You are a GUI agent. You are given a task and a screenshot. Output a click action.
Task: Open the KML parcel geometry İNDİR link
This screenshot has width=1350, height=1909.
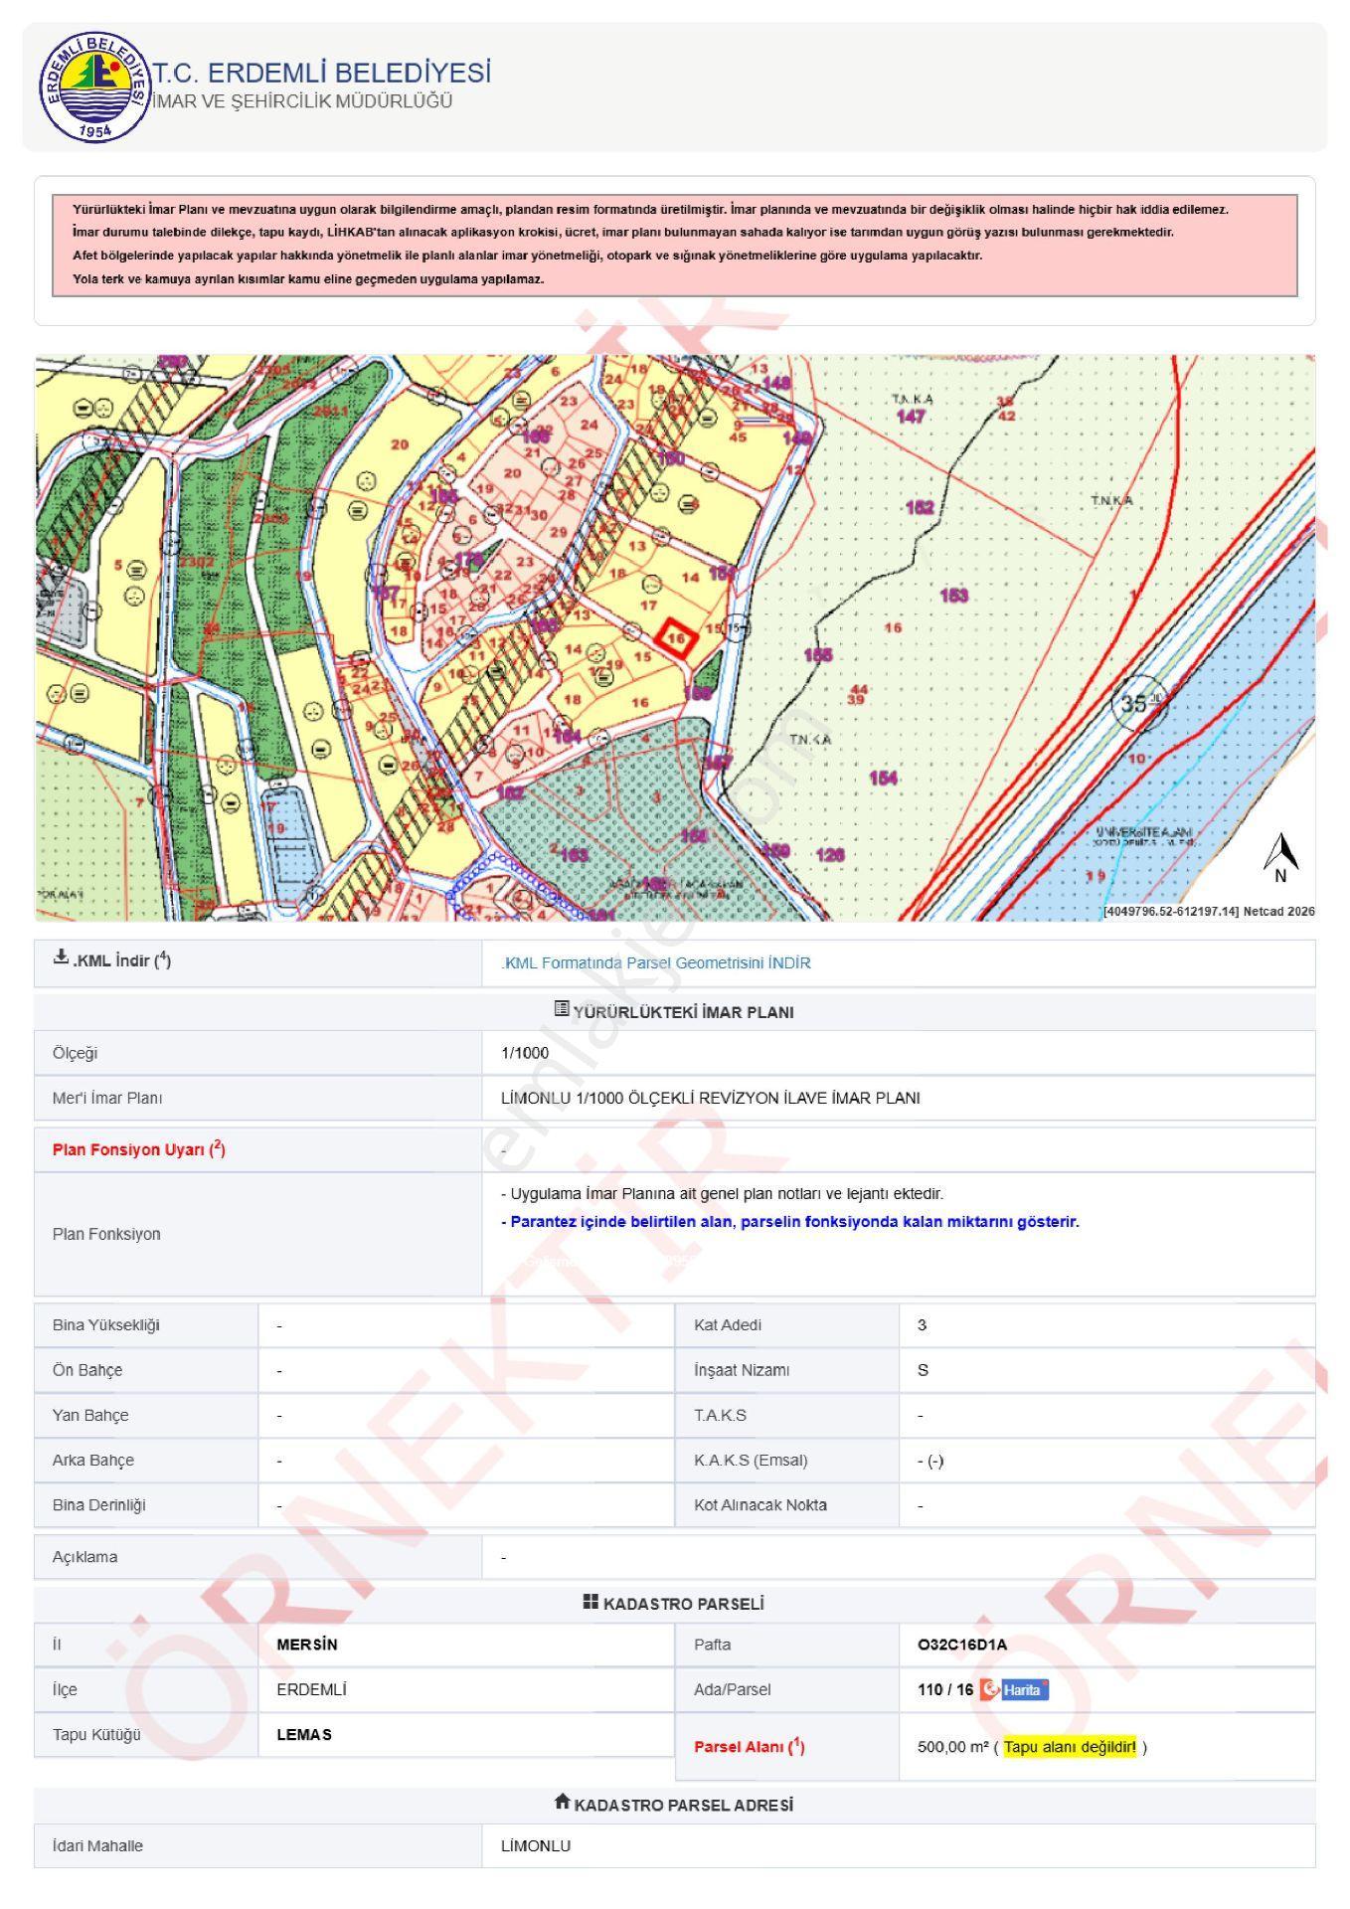point(656,963)
